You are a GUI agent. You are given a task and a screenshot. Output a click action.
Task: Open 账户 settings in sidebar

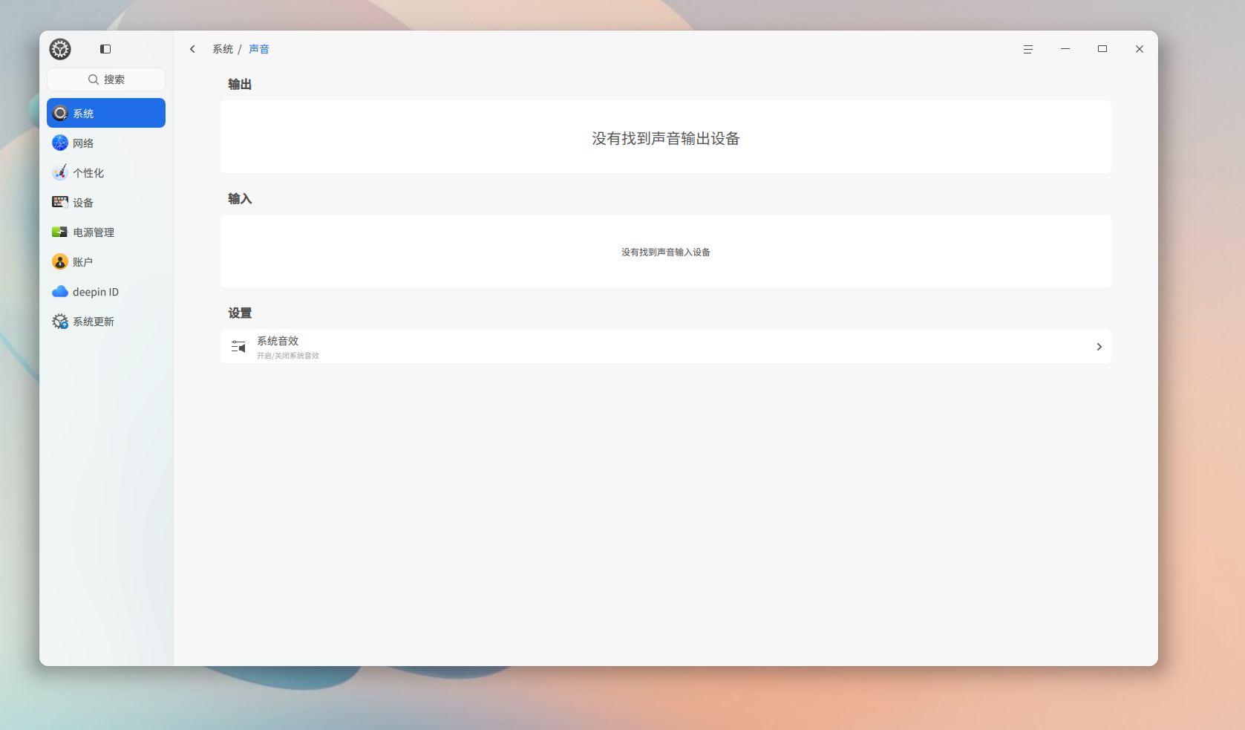click(x=106, y=261)
